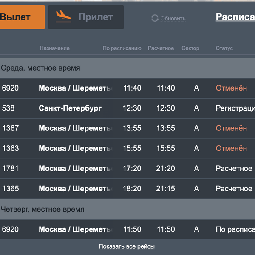The height and width of the screenshot is (255, 255).
Task: Open the Расписание schedule link
Action: (235, 17)
